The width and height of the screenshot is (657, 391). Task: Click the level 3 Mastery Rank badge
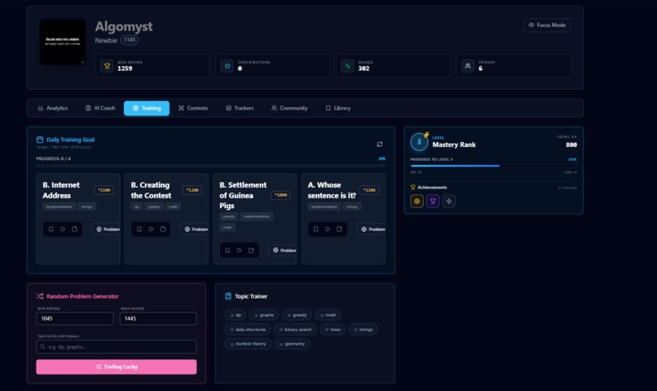(x=419, y=142)
